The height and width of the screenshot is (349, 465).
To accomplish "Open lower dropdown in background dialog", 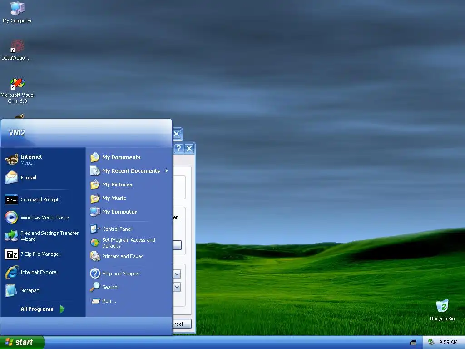I will coord(177,287).
